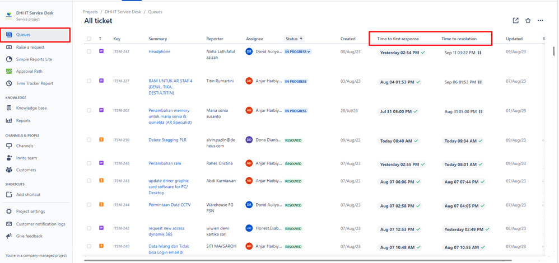
Task: Sort by the Assignee column header
Action: coord(254,39)
